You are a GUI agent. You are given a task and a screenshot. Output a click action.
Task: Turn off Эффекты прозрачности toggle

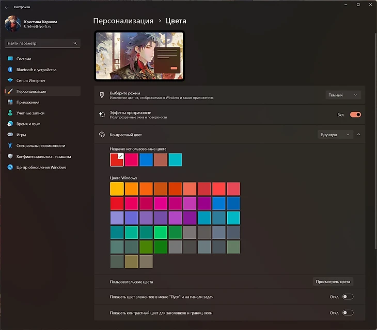[x=355, y=115]
